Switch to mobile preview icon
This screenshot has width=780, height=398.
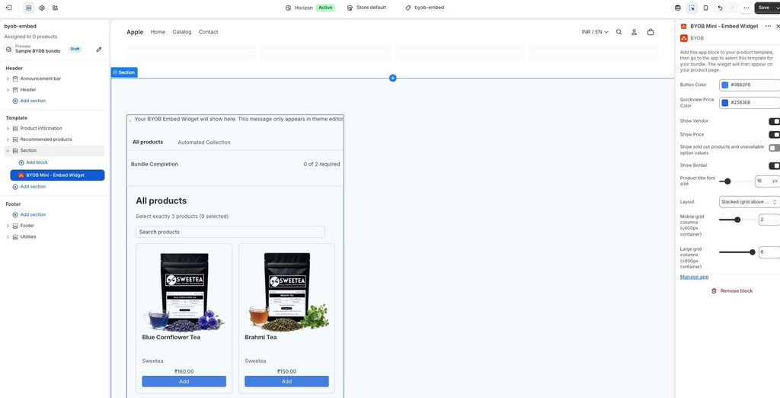[705, 8]
